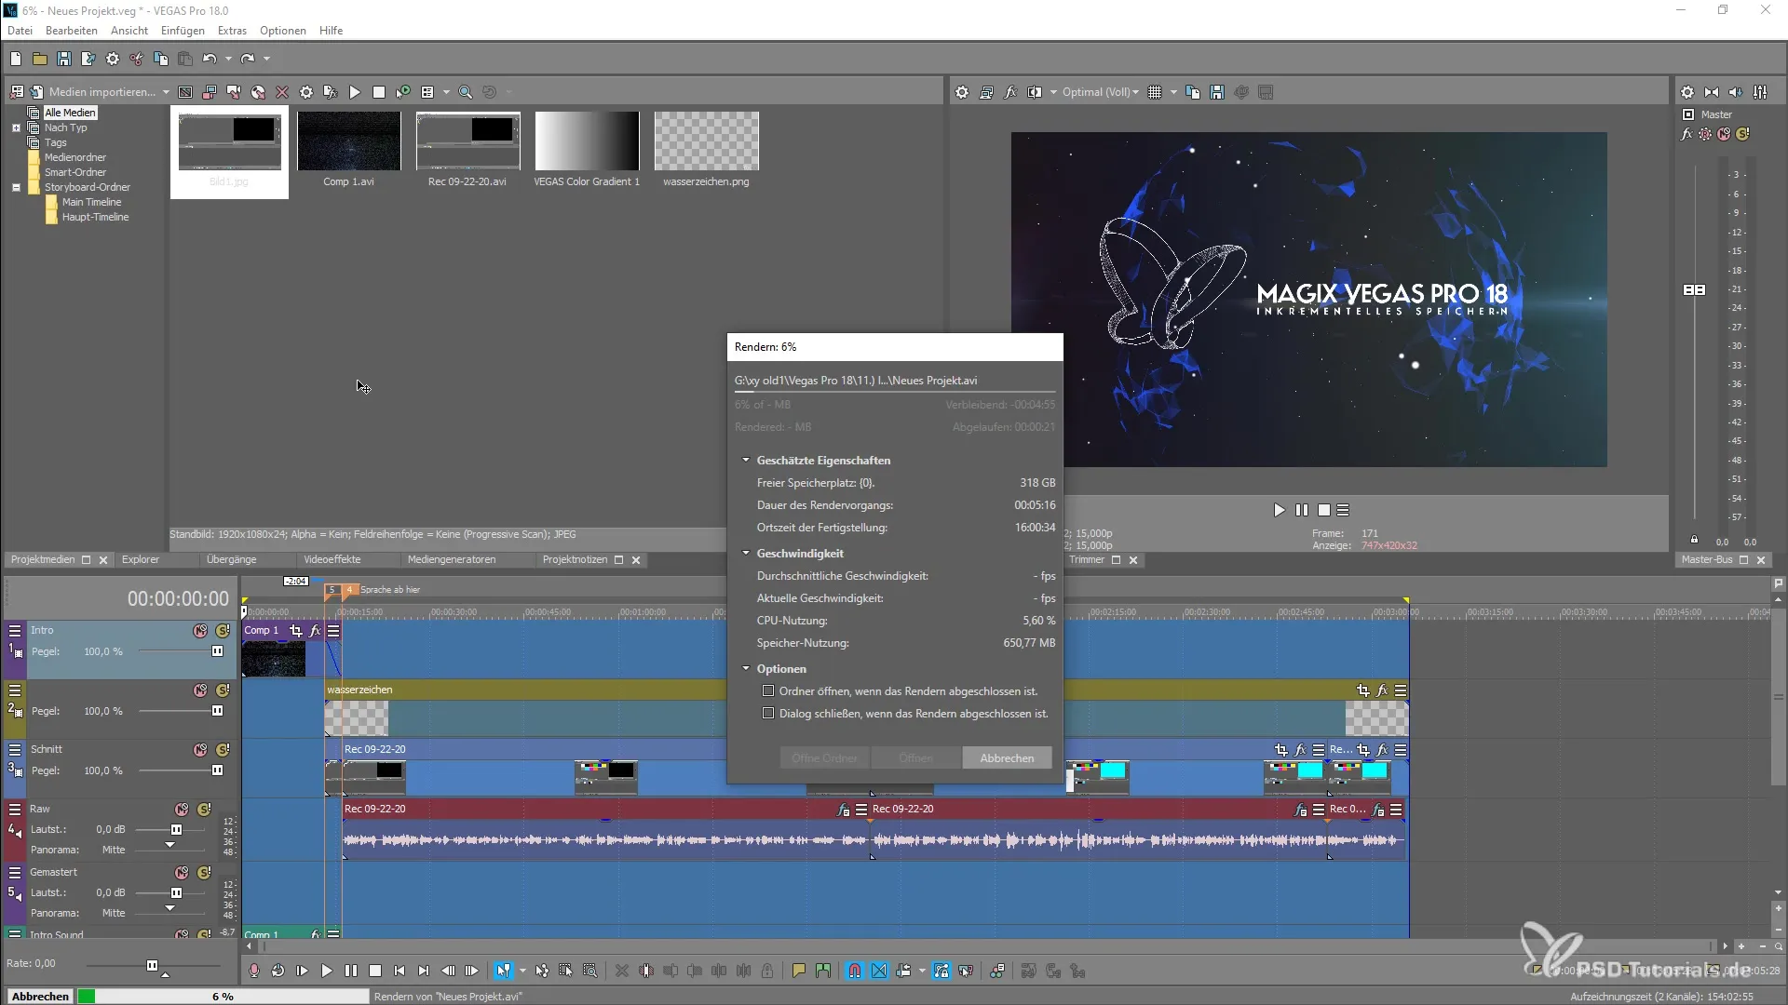This screenshot has height=1005, width=1788.
Task: Click the Render As icon in the main toolbar
Action: click(88, 59)
